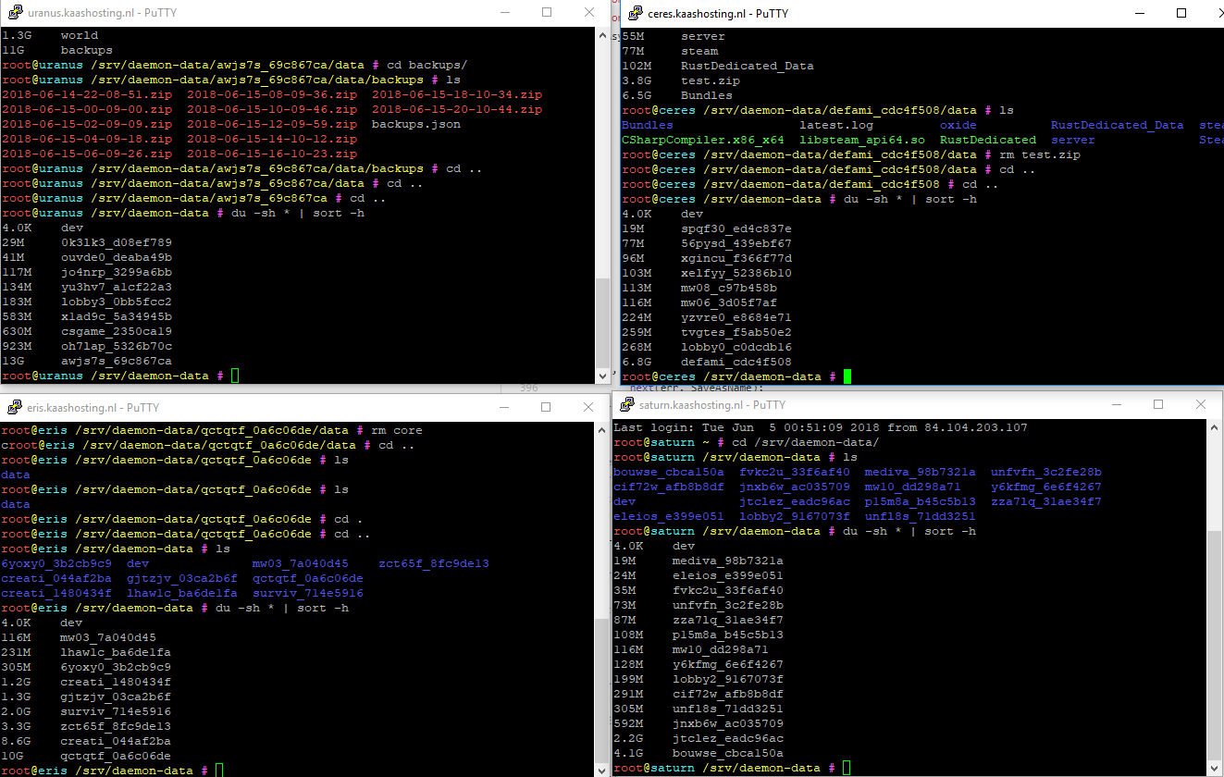Click PuTTY icon in saturn window title bar

(x=626, y=405)
